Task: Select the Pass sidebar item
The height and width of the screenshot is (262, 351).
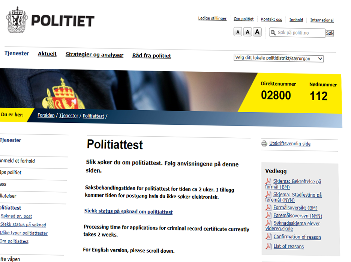Action: (3, 184)
